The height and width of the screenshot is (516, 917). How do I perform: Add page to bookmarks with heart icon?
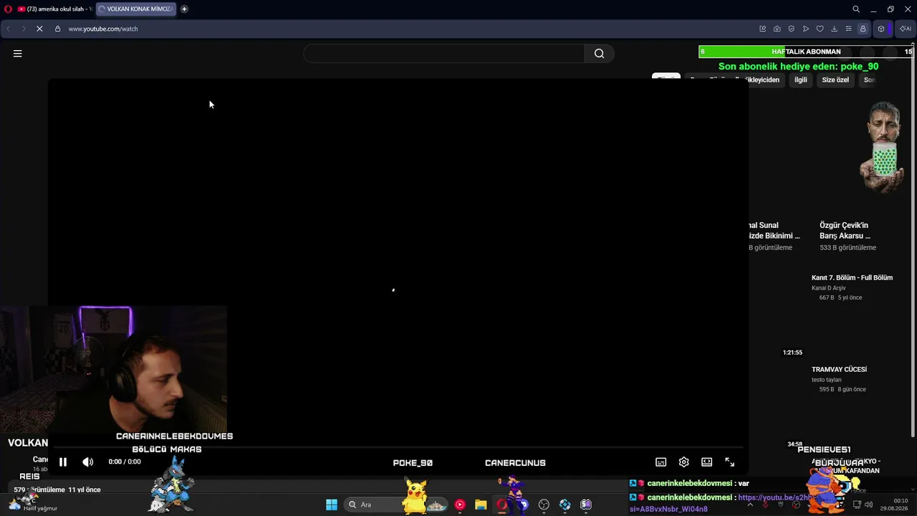click(x=820, y=29)
